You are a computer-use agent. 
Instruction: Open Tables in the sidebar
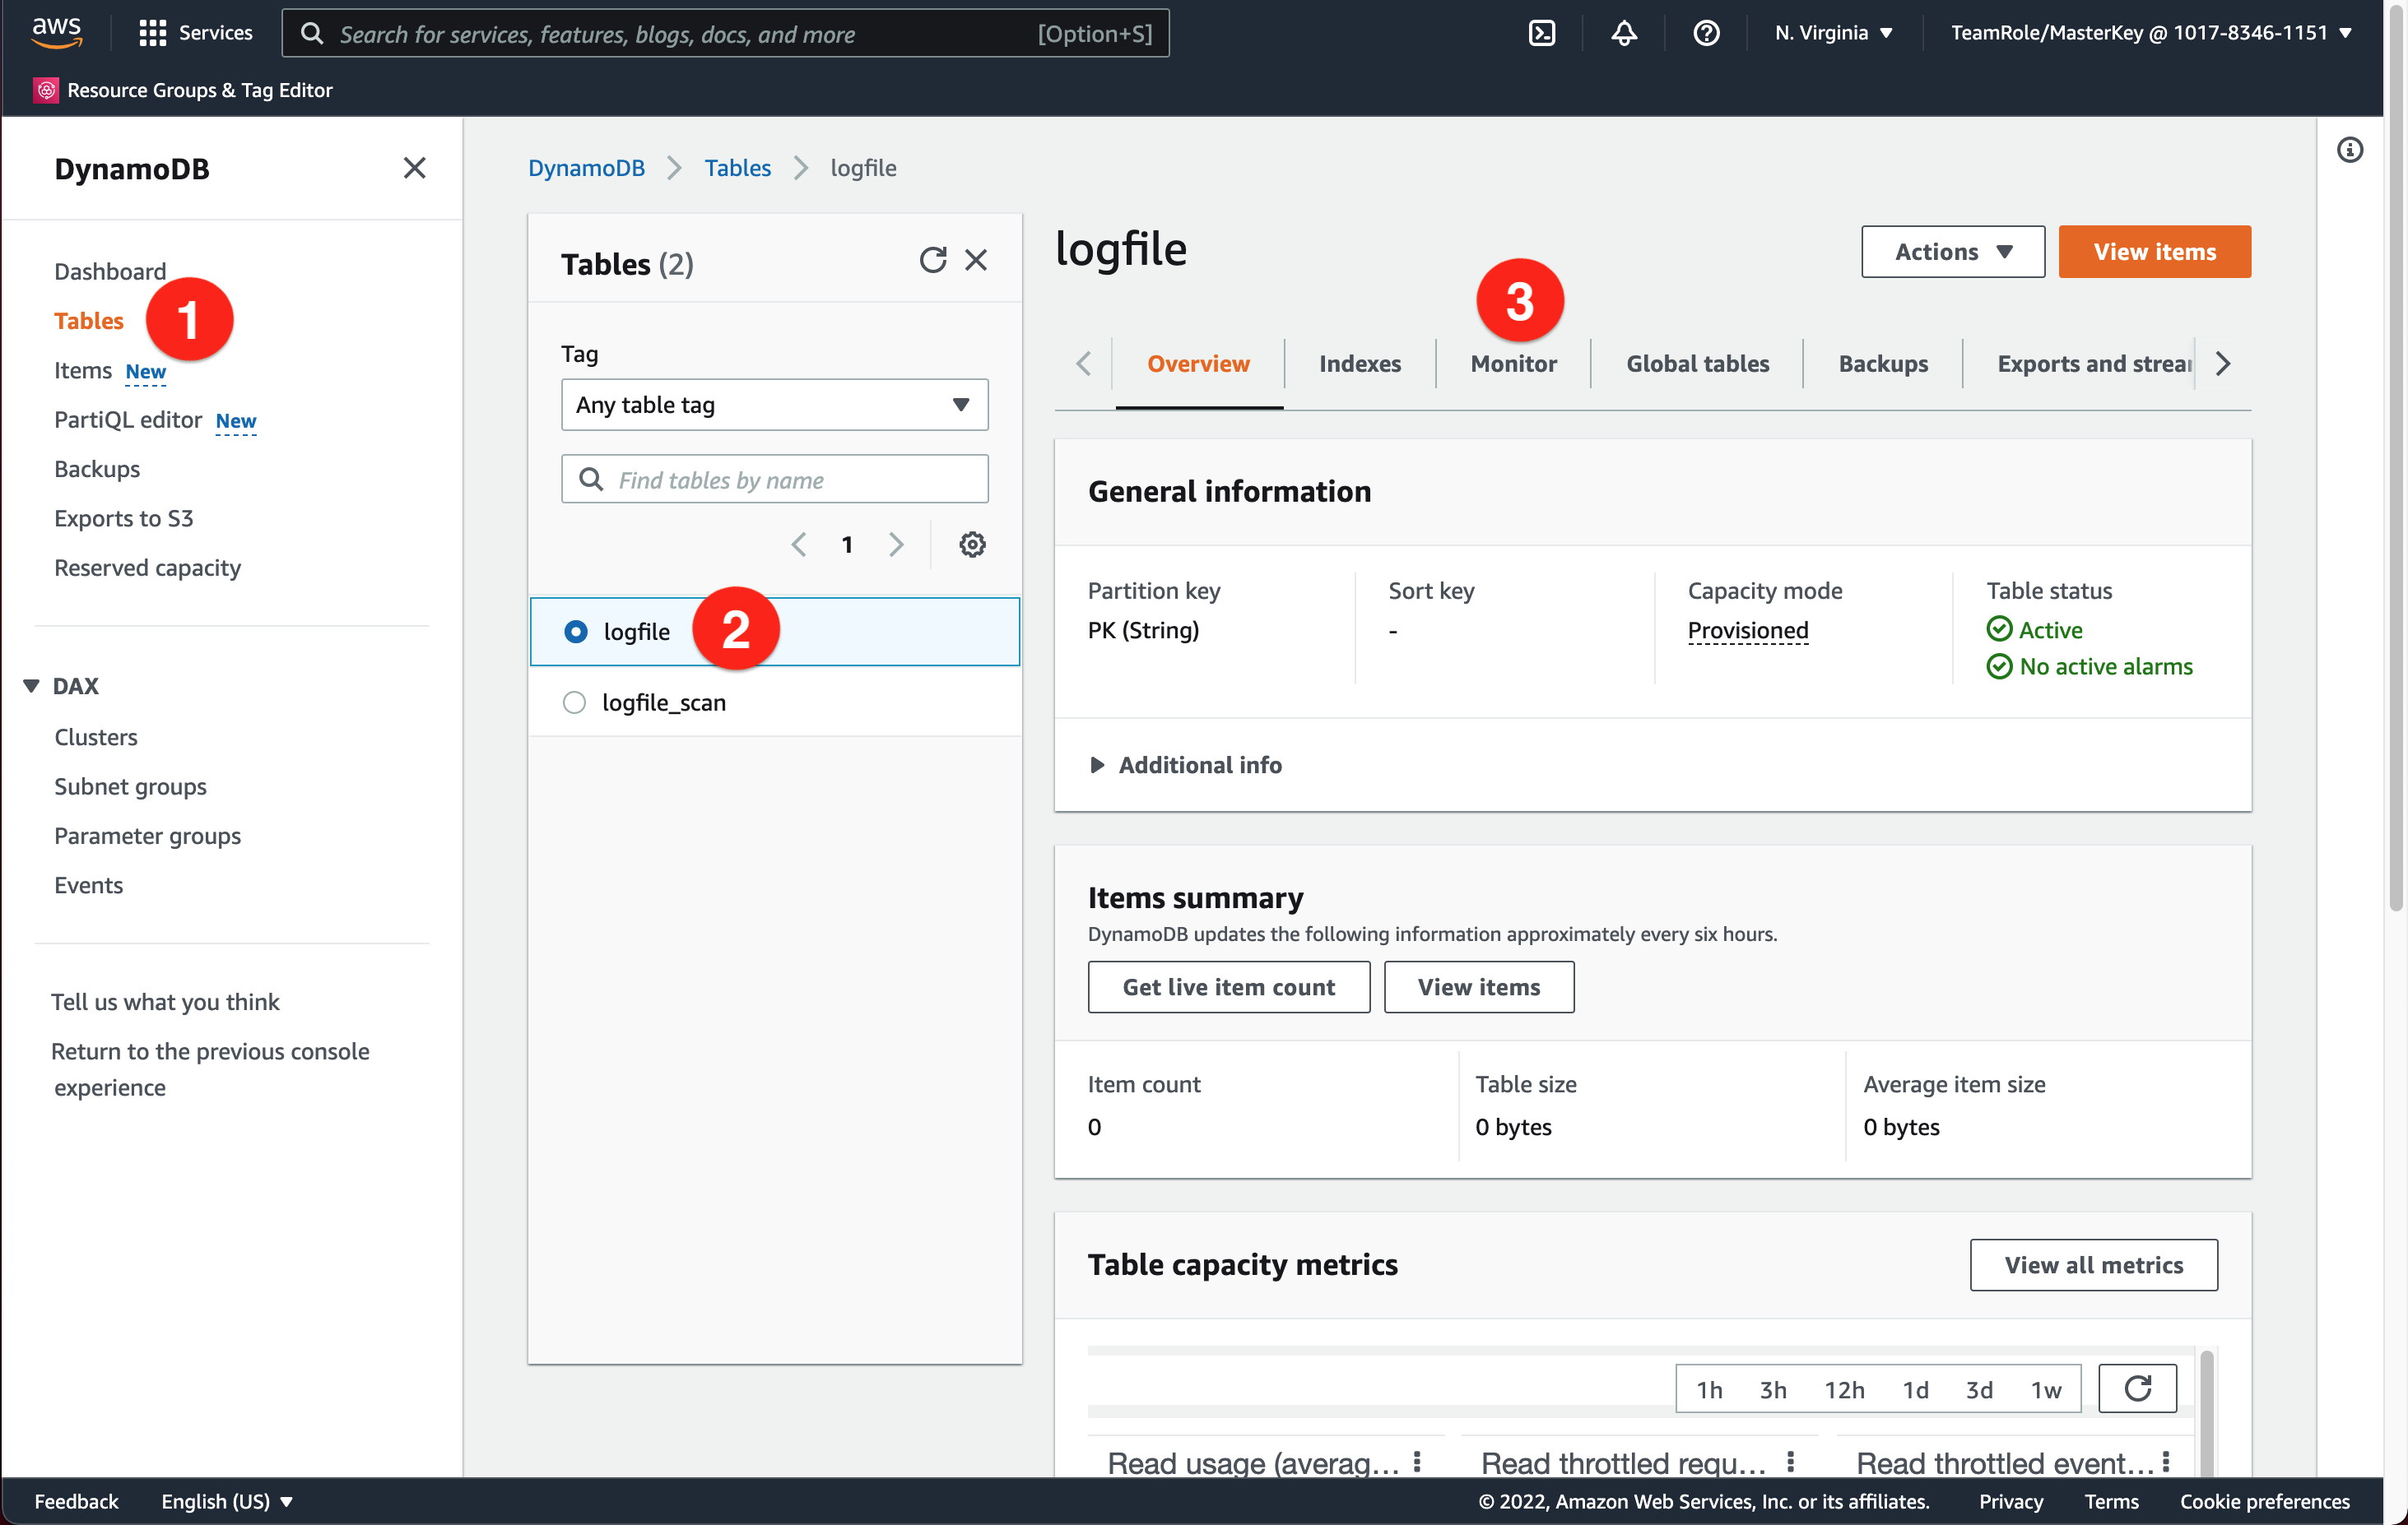[x=89, y=321]
